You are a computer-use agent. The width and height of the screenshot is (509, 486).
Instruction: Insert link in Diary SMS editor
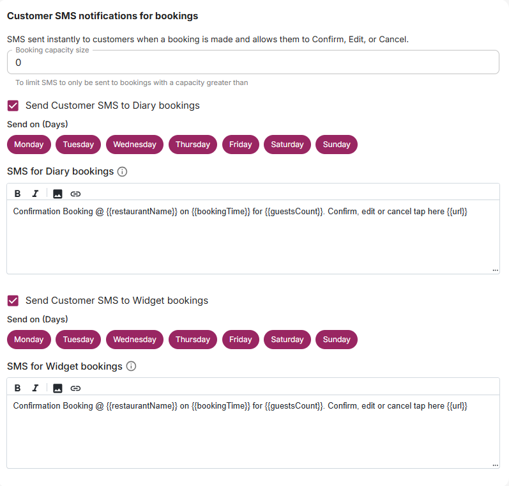tap(75, 194)
